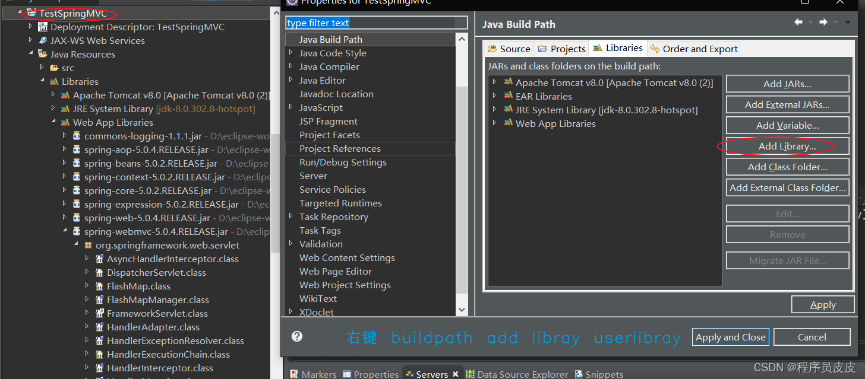
Task: Open the Source tab of Java Build Path
Action: pyautogui.click(x=509, y=48)
